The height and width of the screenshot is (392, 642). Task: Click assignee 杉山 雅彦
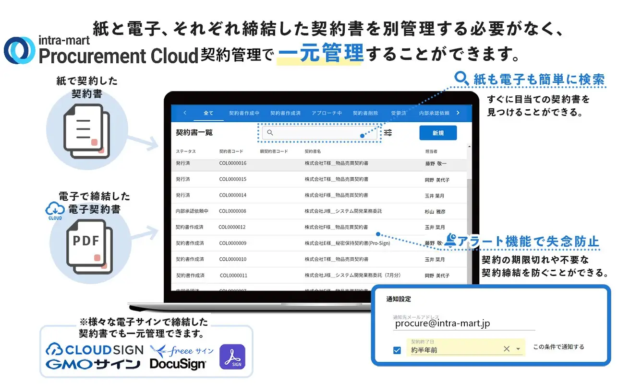coord(435,211)
